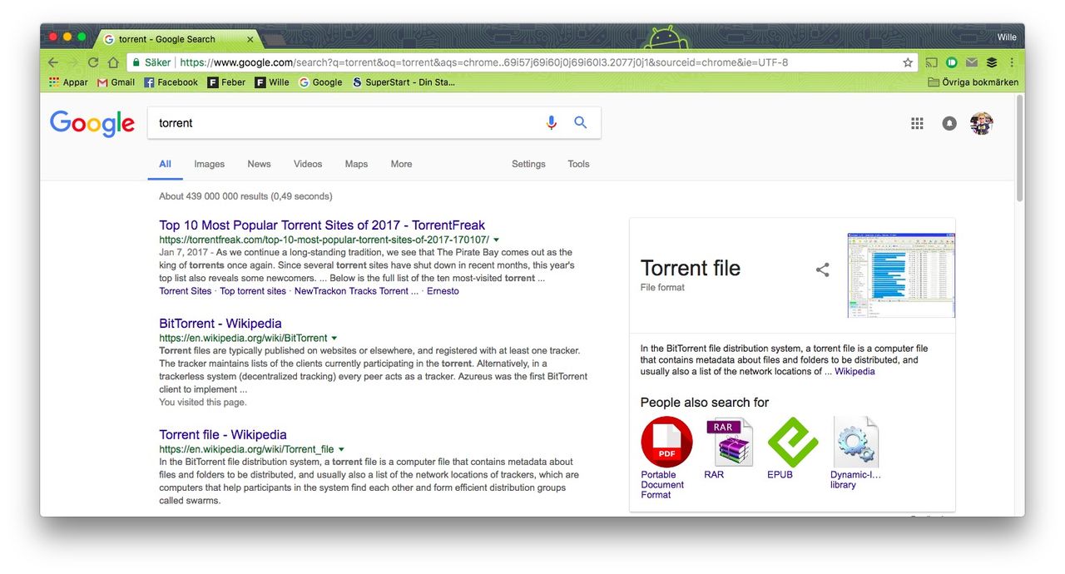Click the Google logo
Viewport: 1065px width, 574px height.
pos(92,123)
